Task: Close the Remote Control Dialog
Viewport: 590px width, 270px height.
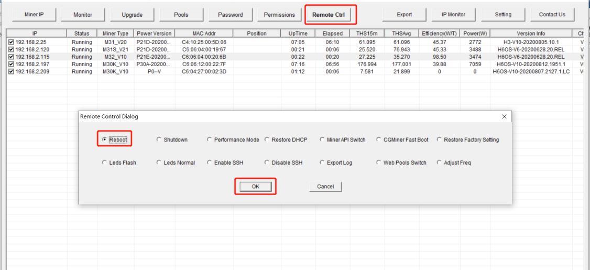Action: pyautogui.click(x=504, y=116)
